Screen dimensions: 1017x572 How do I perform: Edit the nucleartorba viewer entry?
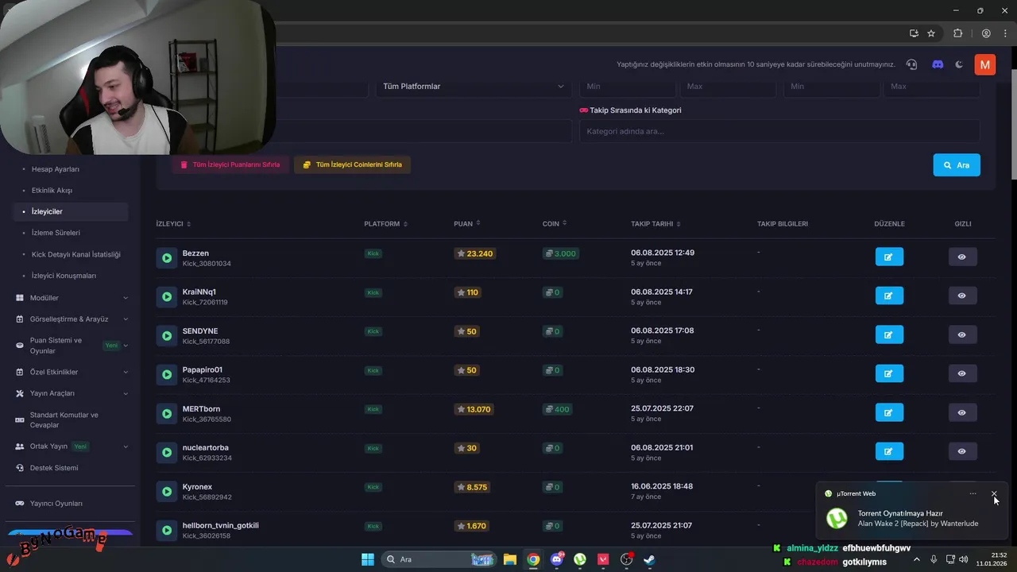tap(889, 451)
